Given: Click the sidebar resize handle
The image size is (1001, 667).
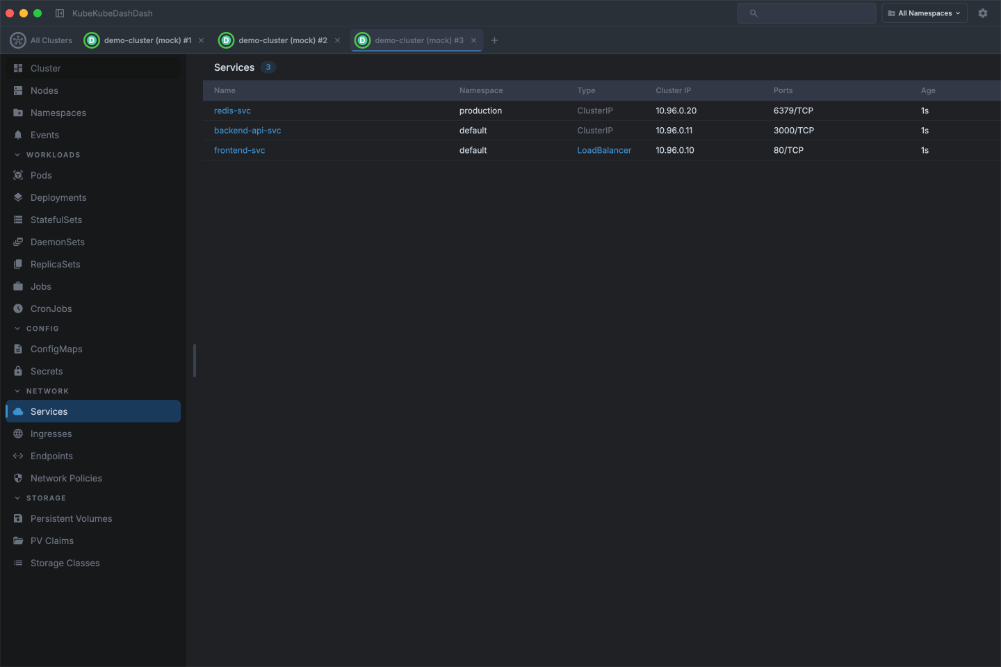Looking at the screenshot, I should coord(195,361).
